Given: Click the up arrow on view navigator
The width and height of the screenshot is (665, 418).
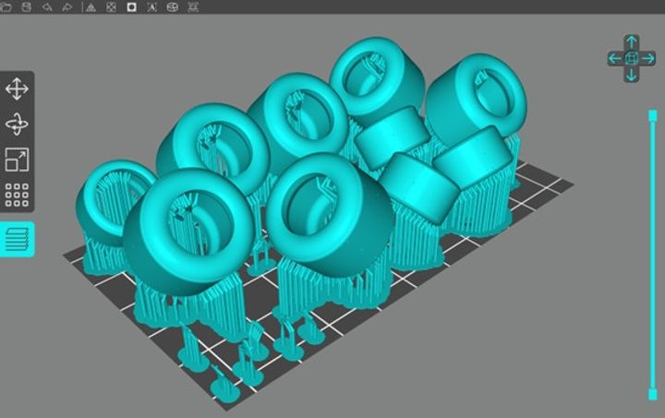Looking at the screenshot, I should tap(631, 42).
